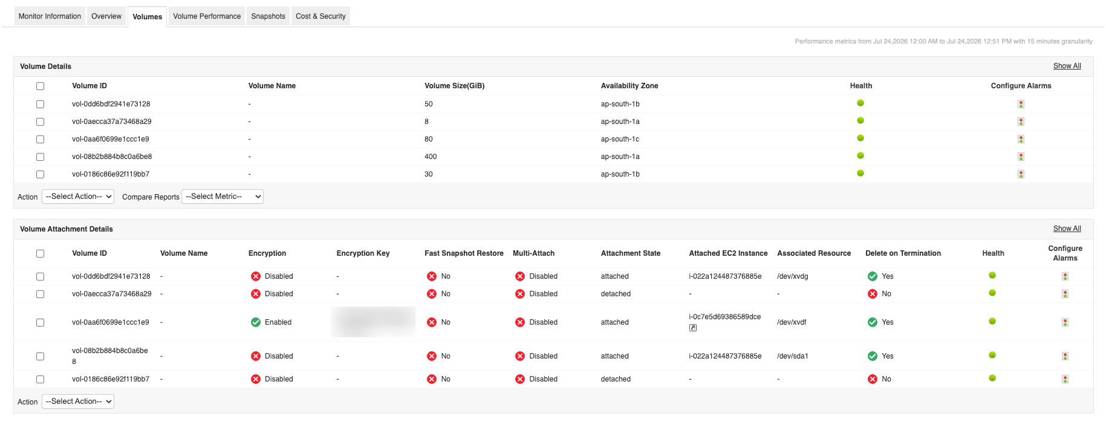Click i-022a124487376885e in /dev/xvdg row
The image size is (1106, 422).
[725, 276]
